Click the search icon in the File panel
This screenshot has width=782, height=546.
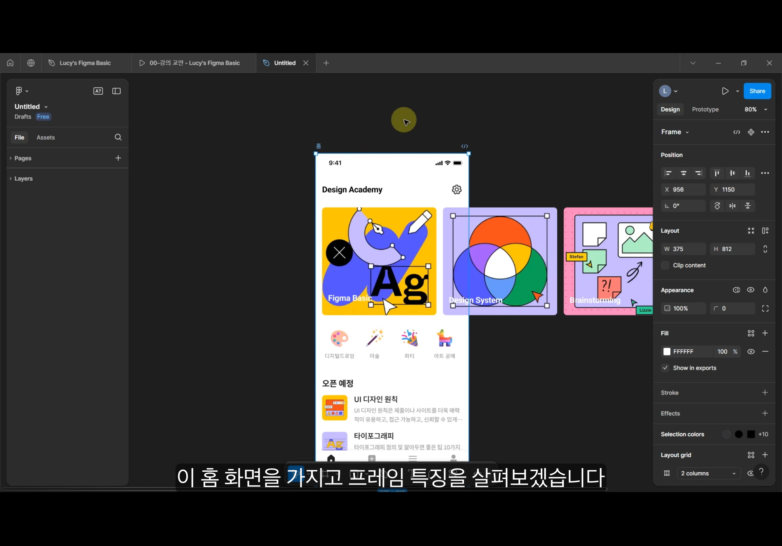(118, 137)
